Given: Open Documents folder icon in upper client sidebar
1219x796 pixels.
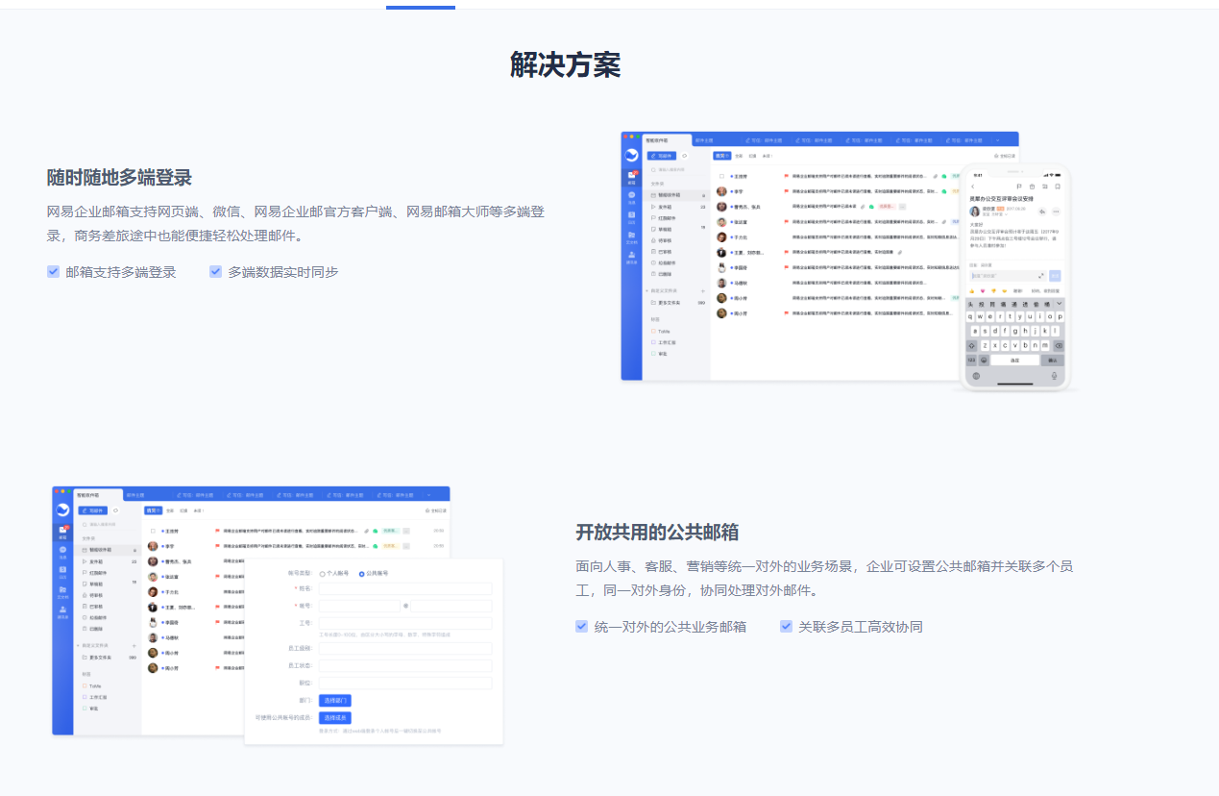Looking at the screenshot, I should pyautogui.click(x=631, y=236).
